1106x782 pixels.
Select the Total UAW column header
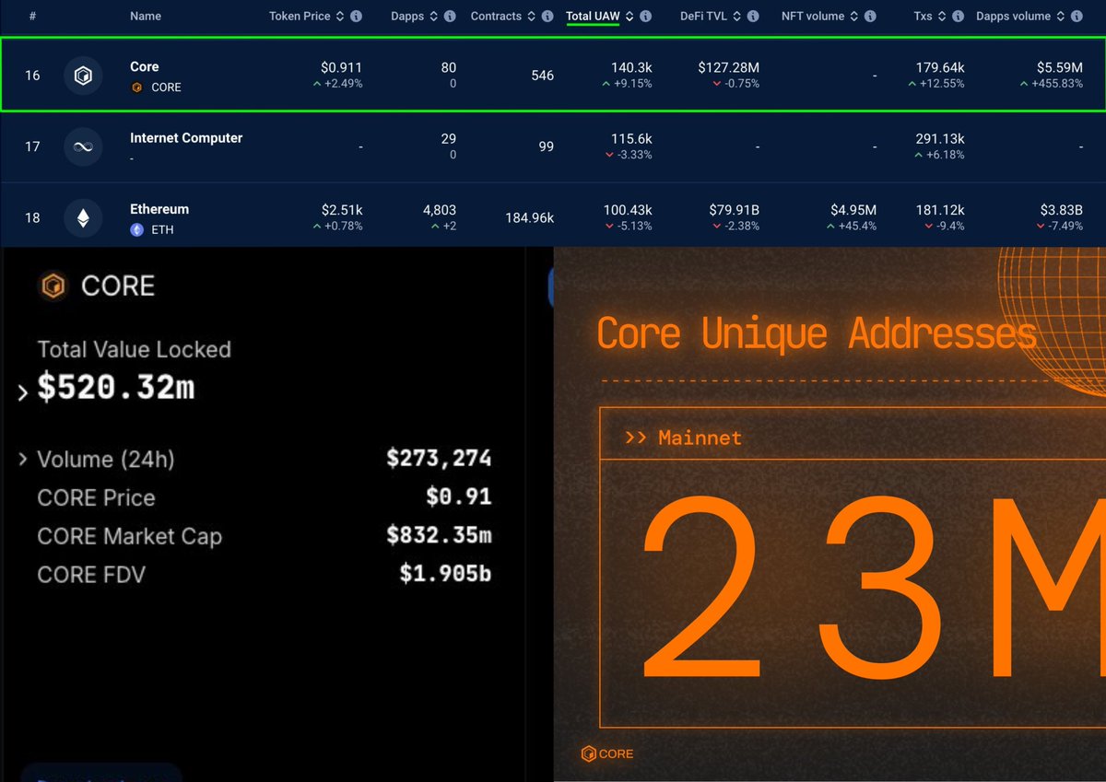point(593,17)
